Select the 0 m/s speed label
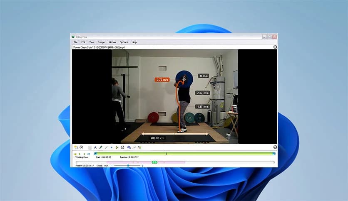The image size is (348, 201). coord(204,76)
